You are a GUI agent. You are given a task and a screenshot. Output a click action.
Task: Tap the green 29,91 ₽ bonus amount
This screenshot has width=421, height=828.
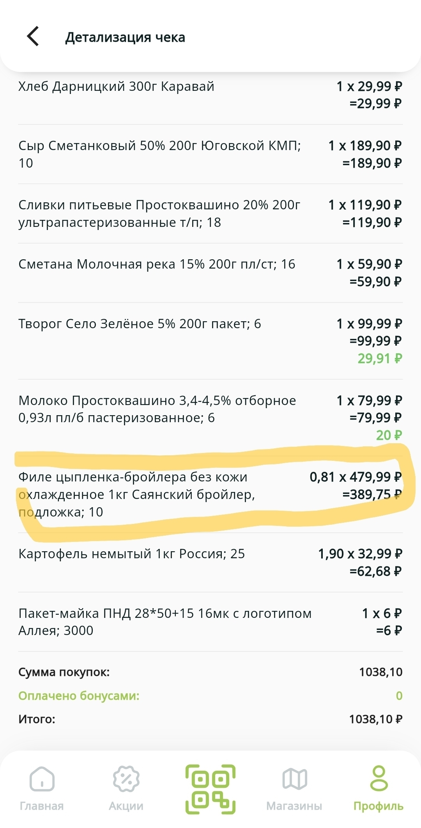tap(379, 358)
